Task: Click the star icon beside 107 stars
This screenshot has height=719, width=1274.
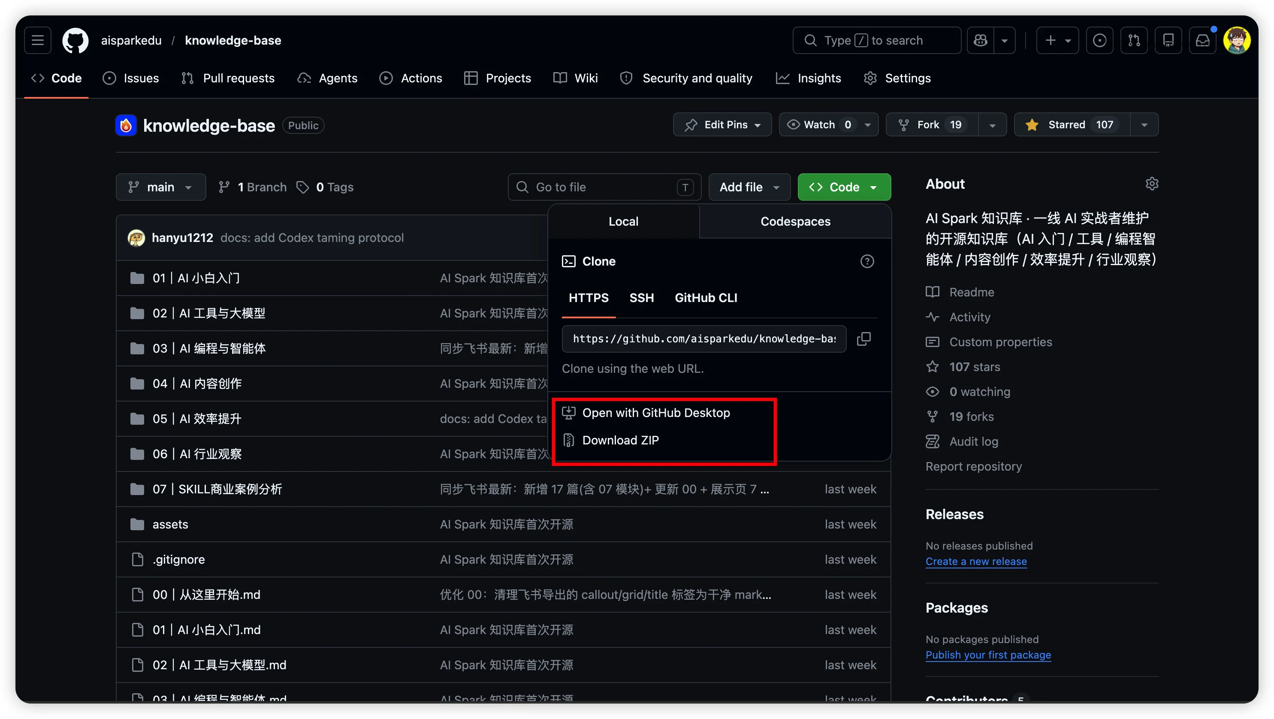Action: 932,367
